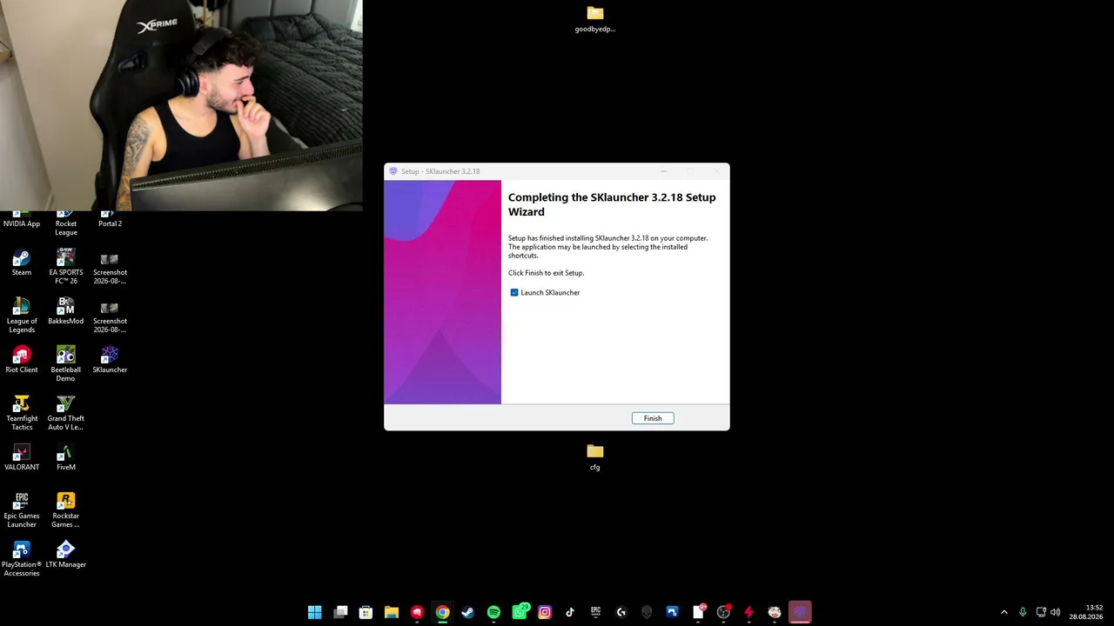Open the Alienware app in the taskbar
Screen dimensions: 1114x626
(647, 612)
